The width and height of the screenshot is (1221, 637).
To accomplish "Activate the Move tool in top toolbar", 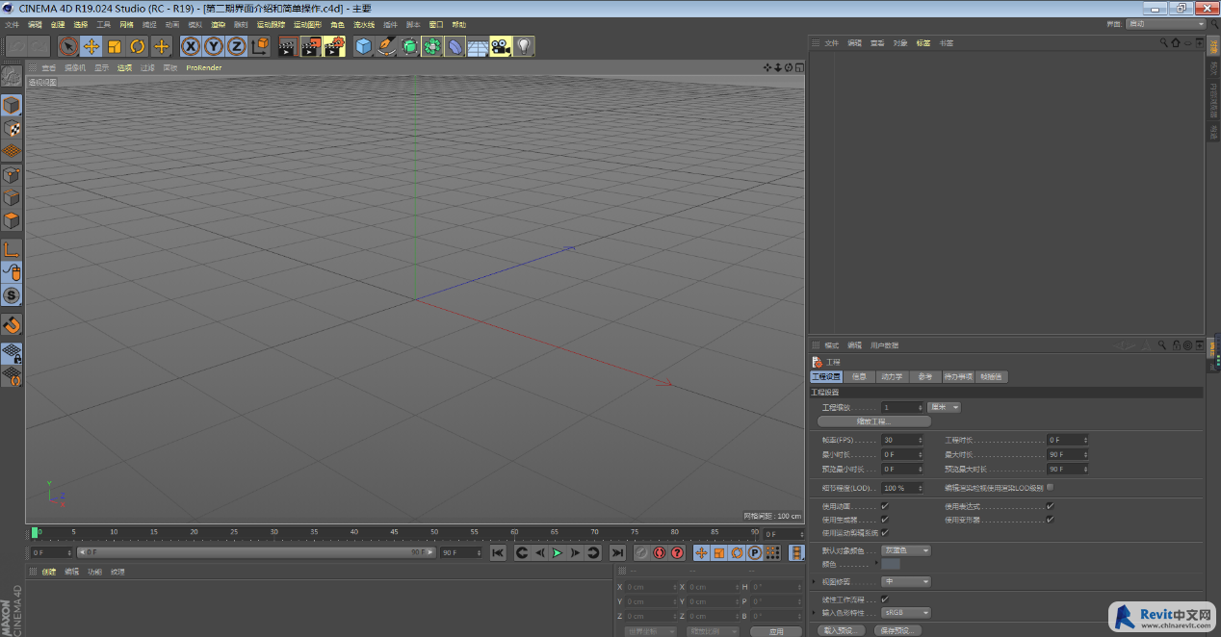I will click(91, 46).
